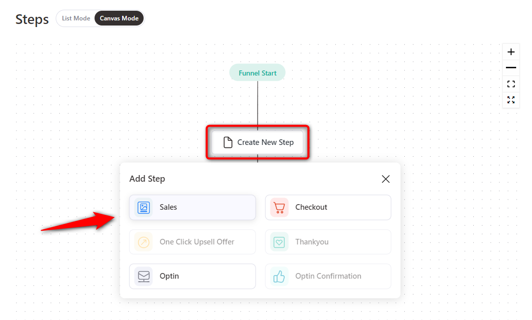Select Canvas Mode view
The image size is (532, 320).
coord(119,18)
